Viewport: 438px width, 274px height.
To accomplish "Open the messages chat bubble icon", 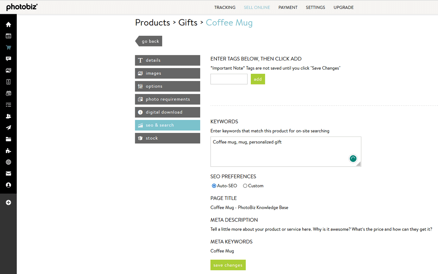I will pos(8,59).
